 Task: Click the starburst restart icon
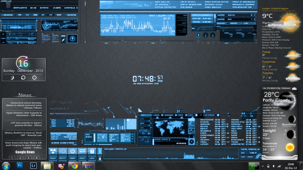coord(63,151)
